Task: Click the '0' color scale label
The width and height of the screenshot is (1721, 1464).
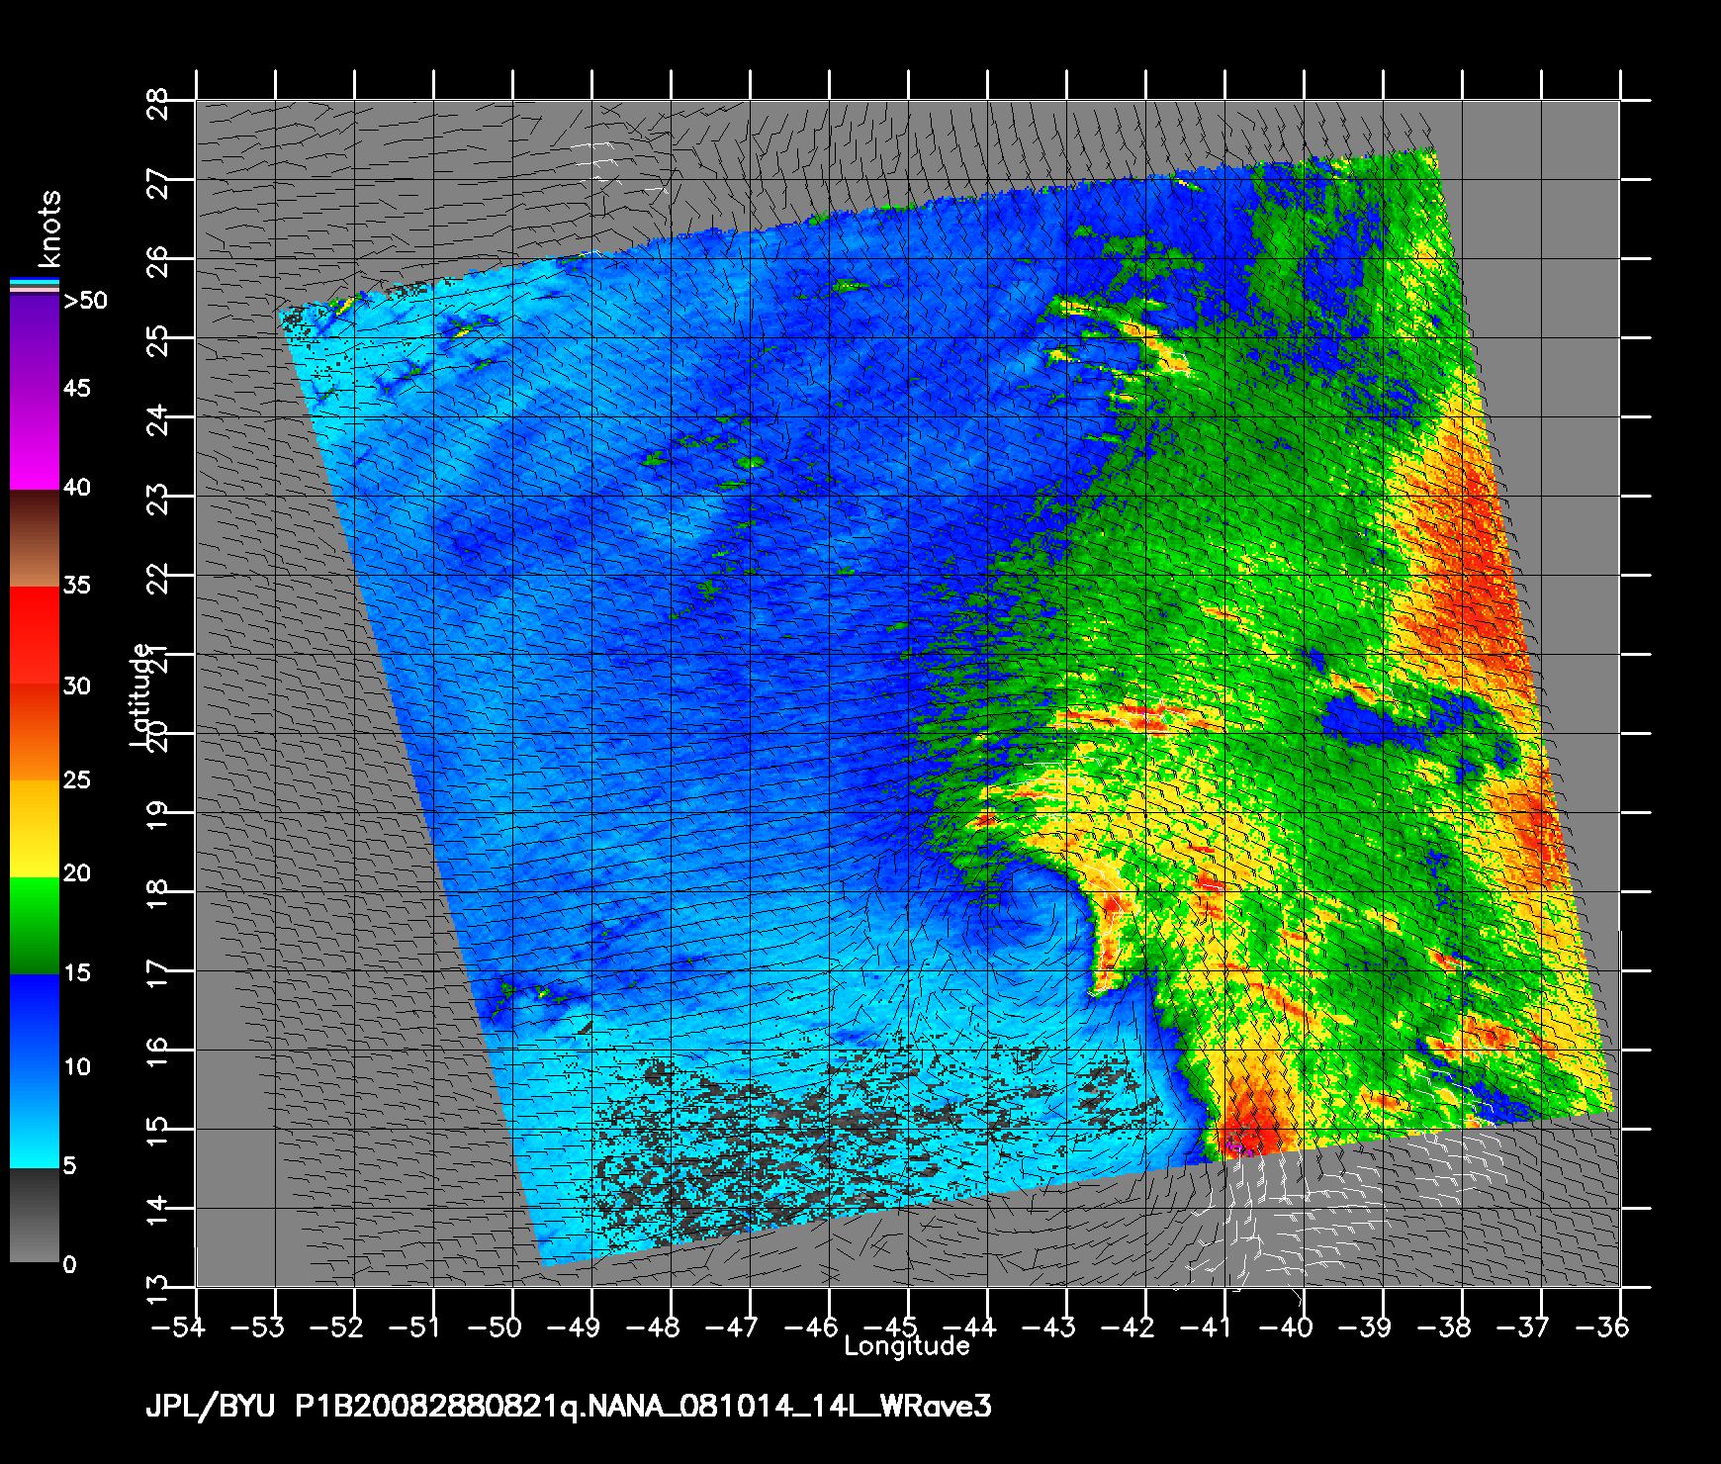Action: (69, 1264)
